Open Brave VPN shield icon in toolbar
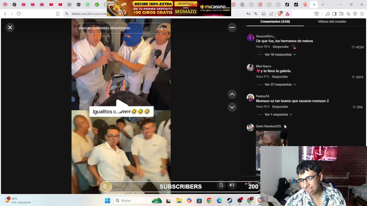This screenshot has height=206, width=367. point(355,14)
